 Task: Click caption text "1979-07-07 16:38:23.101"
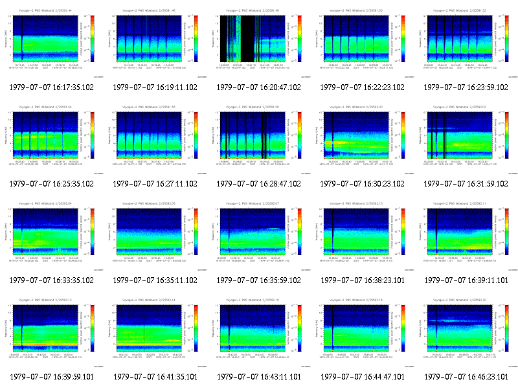(363, 280)
